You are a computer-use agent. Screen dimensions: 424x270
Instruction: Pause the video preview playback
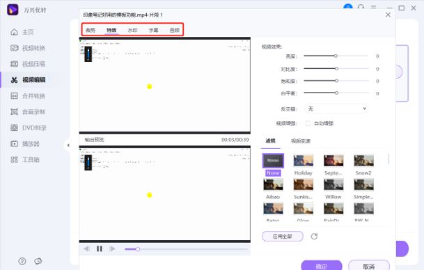tap(100, 248)
